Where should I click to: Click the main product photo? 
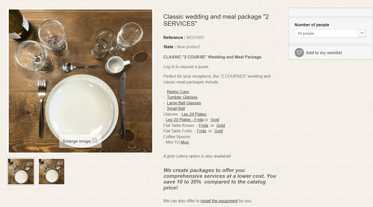pyautogui.click(x=80, y=75)
